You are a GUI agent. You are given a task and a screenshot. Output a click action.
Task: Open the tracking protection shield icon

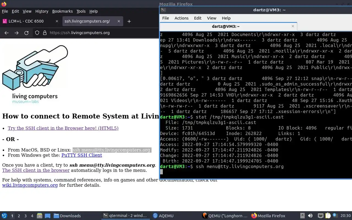coord(37,33)
